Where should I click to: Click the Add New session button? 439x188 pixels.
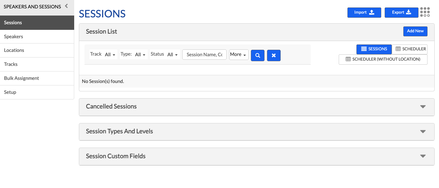click(415, 31)
